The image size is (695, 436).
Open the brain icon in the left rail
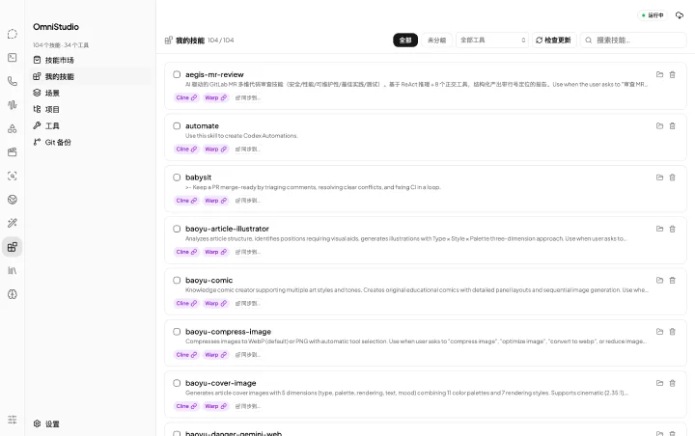[13, 294]
